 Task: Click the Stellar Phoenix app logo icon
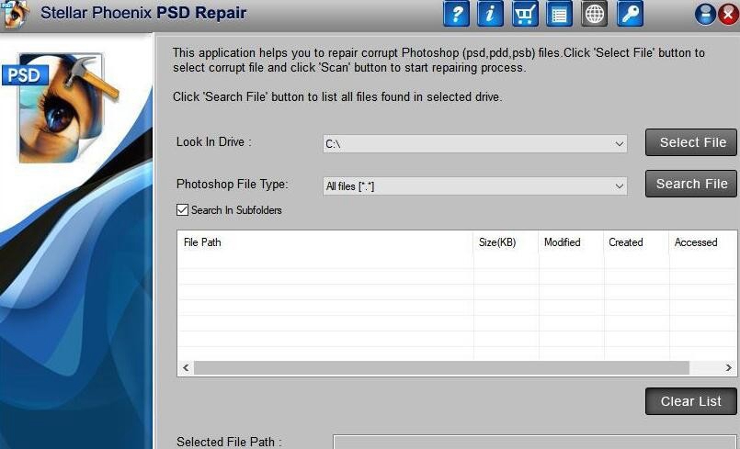click(x=15, y=13)
